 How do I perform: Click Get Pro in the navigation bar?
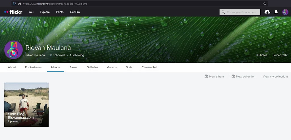(75, 12)
